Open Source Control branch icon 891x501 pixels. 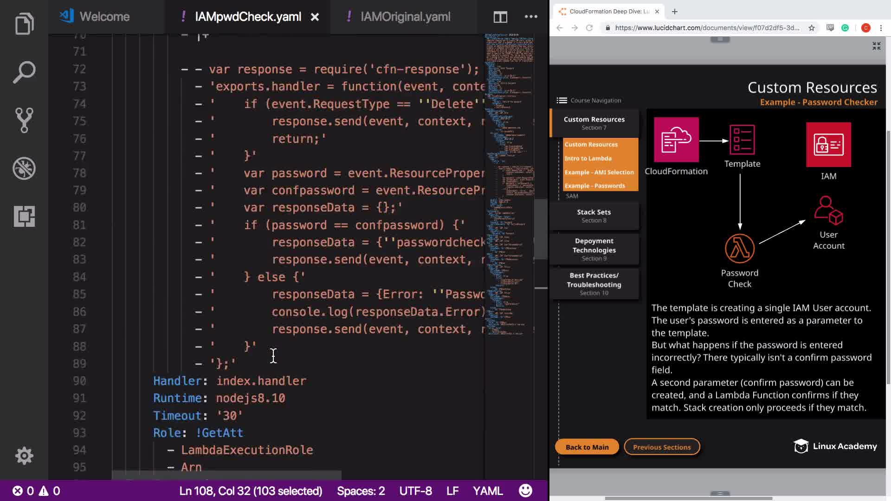tap(24, 120)
